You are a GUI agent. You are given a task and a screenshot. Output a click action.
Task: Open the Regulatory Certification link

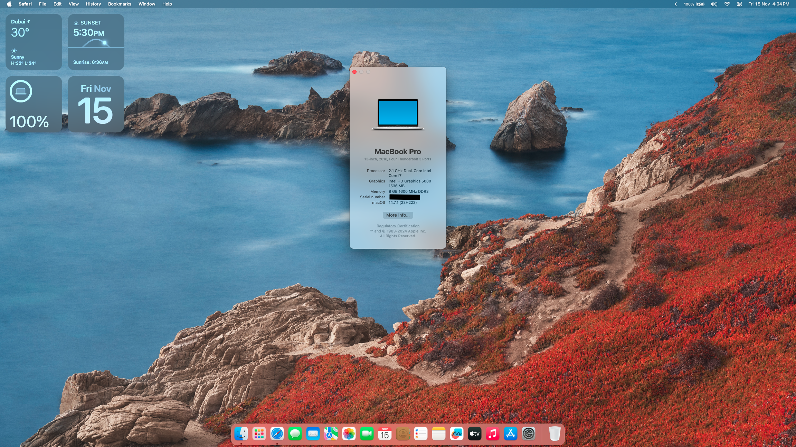(398, 226)
